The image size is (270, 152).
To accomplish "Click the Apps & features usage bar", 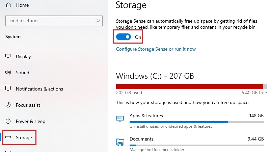I will point(197,122).
